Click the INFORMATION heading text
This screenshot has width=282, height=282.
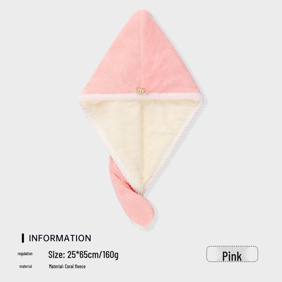(x=60, y=238)
